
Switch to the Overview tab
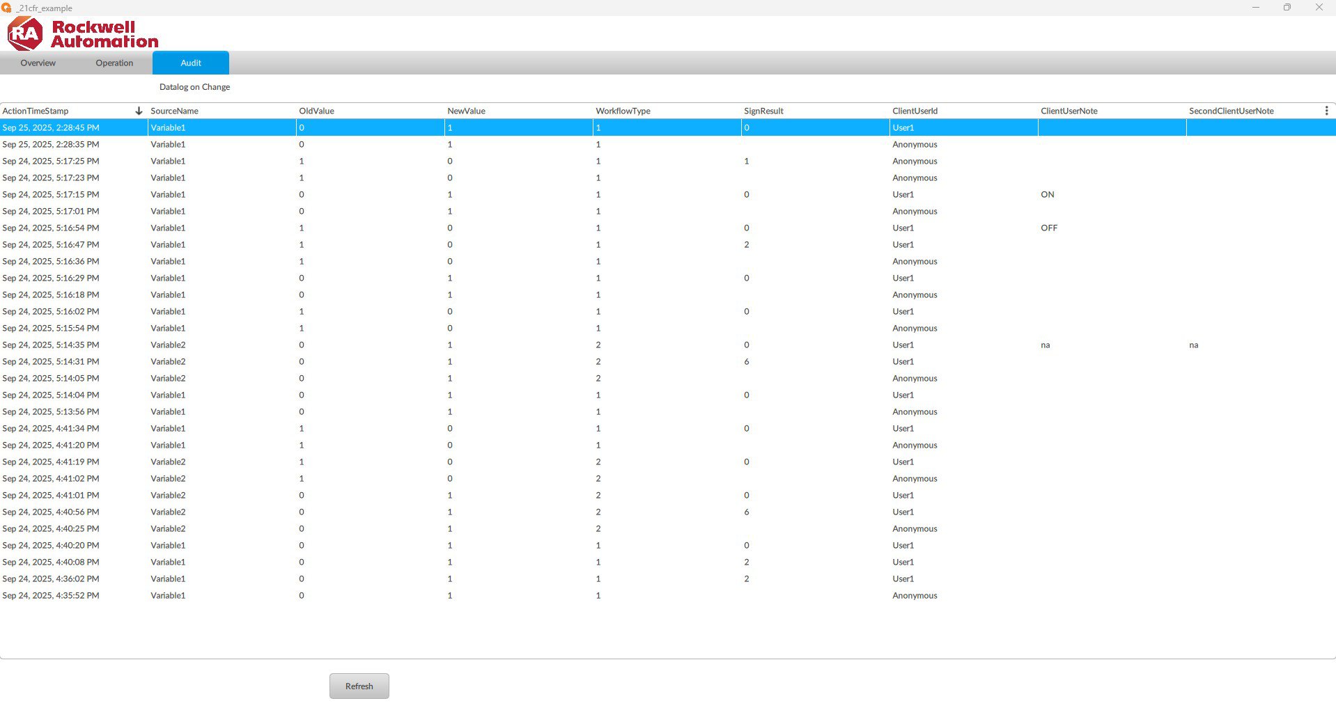coord(38,63)
